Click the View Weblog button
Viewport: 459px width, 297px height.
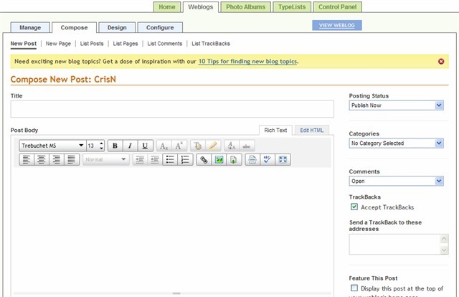[x=338, y=25]
